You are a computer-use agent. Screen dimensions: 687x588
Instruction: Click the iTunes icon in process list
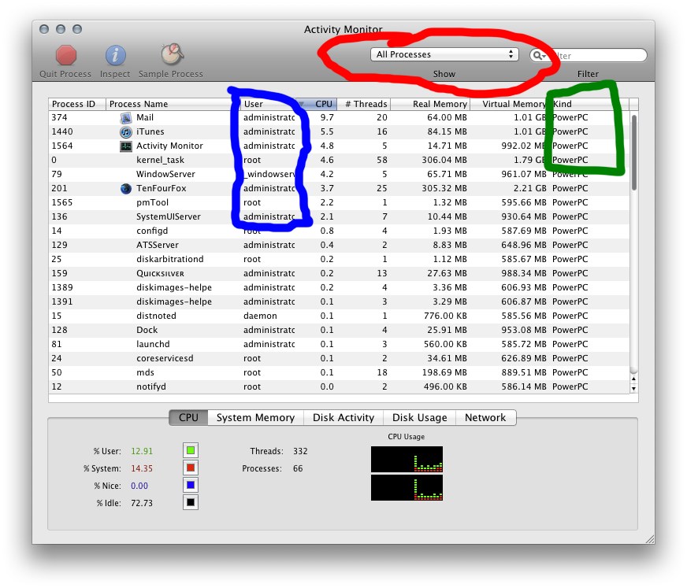click(x=126, y=131)
